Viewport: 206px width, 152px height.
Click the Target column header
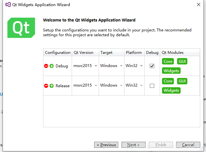click(112, 53)
